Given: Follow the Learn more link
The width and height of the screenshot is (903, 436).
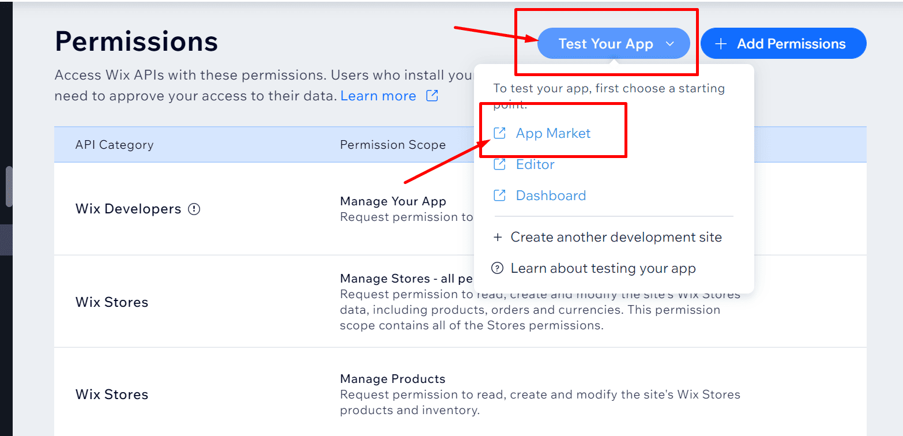Looking at the screenshot, I should click(x=378, y=96).
